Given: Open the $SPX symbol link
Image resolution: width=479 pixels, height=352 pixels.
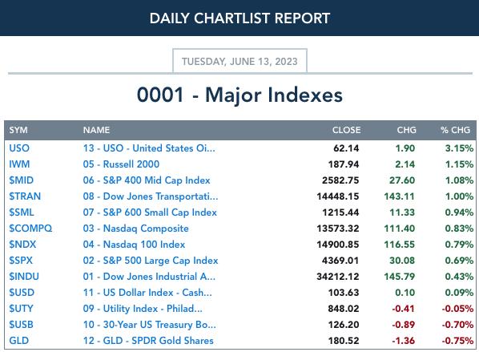Looking at the screenshot, I should pyautogui.click(x=21, y=261).
